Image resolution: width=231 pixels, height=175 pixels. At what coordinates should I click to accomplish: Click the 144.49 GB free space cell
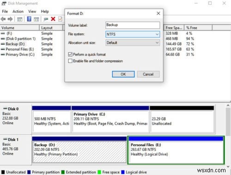pyautogui.click(x=174, y=44)
